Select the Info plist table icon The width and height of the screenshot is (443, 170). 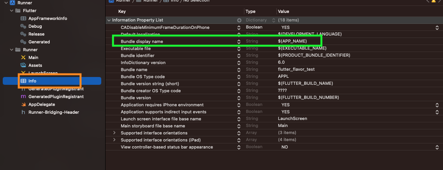23,81
